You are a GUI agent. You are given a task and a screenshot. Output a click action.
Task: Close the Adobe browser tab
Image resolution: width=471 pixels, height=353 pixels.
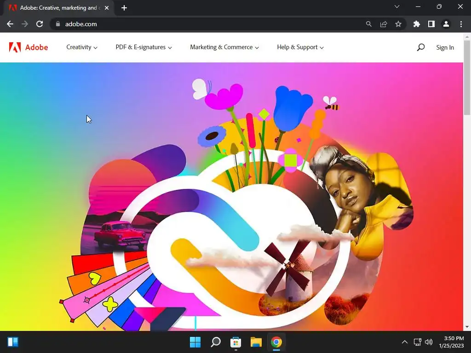click(107, 8)
